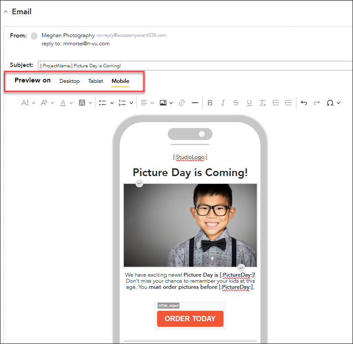Click the insert image icon
The width and height of the screenshot is (353, 344).
click(x=163, y=103)
